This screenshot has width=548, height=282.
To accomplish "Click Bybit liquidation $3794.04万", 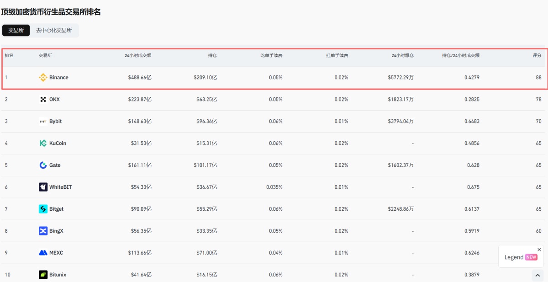I will pyautogui.click(x=401, y=122).
